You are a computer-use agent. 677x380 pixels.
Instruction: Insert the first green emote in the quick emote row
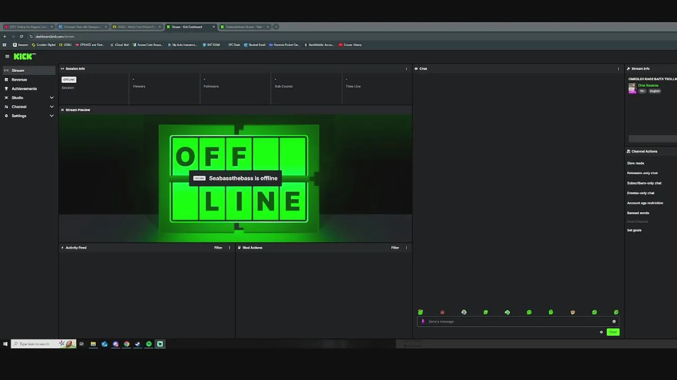pos(420,312)
